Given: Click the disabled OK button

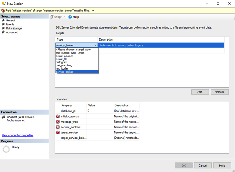Looking at the screenshot, I should (184, 165).
